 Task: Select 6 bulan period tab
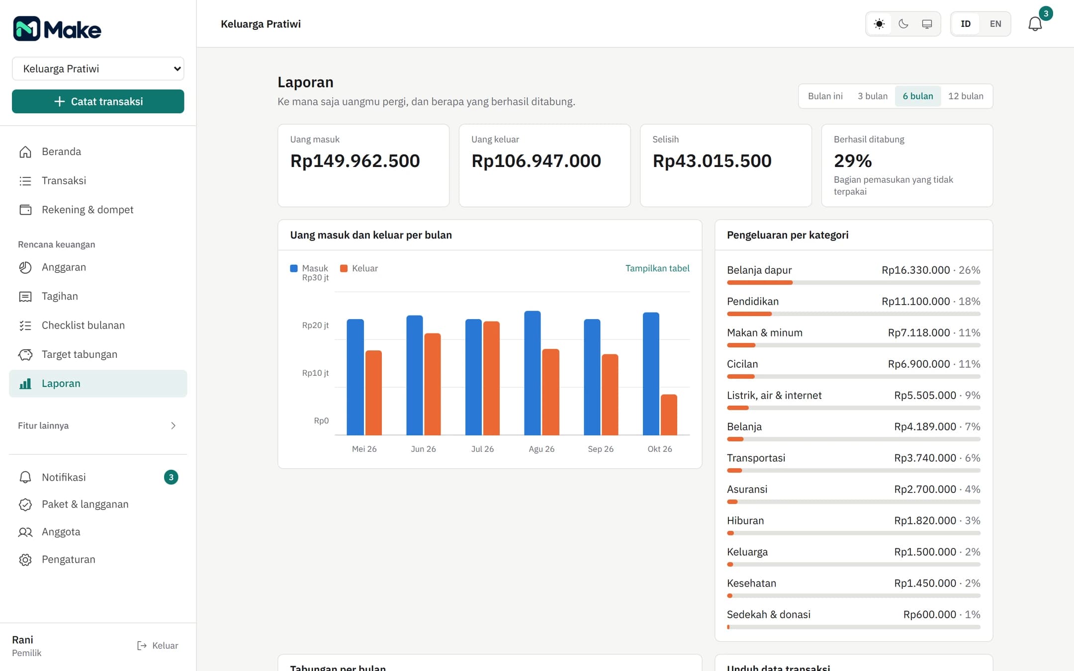918,96
